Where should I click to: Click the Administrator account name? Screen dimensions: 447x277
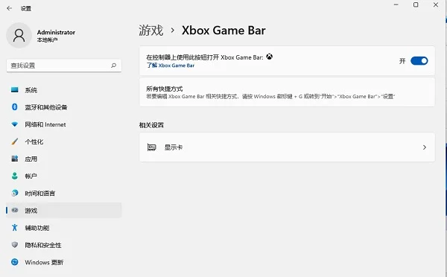tap(56, 32)
